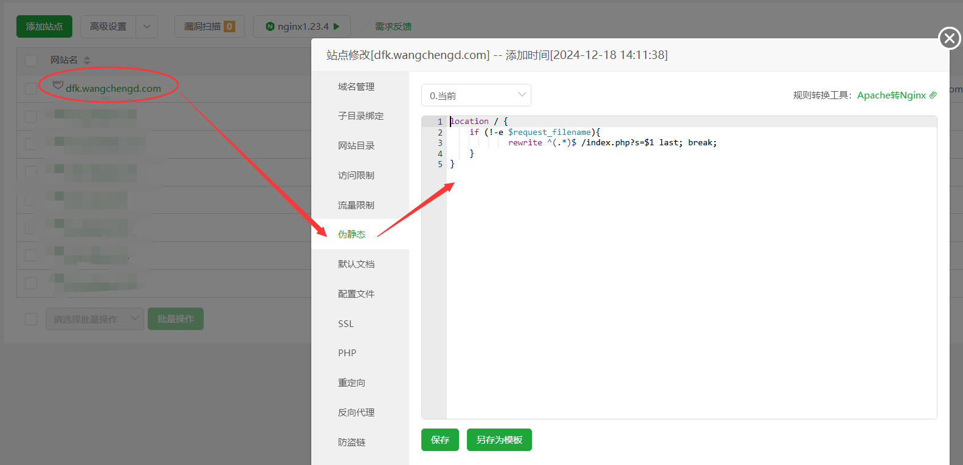Viewport: 963px width, 465px height.
Task: Tick the select-all checkbox in the table header
Action: click(x=31, y=60)
